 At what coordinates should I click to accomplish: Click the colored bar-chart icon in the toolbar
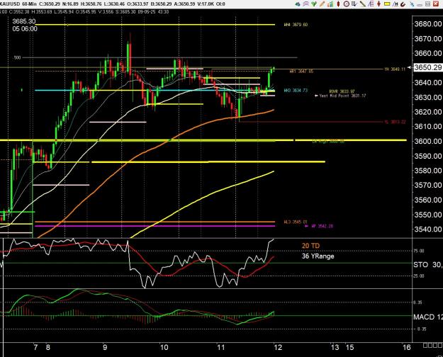[330, 4]
